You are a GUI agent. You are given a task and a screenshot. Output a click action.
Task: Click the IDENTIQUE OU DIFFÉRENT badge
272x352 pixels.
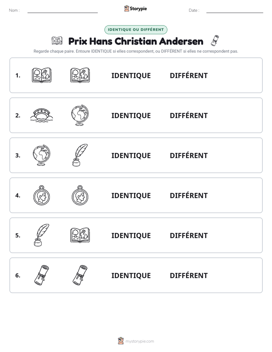136,30
